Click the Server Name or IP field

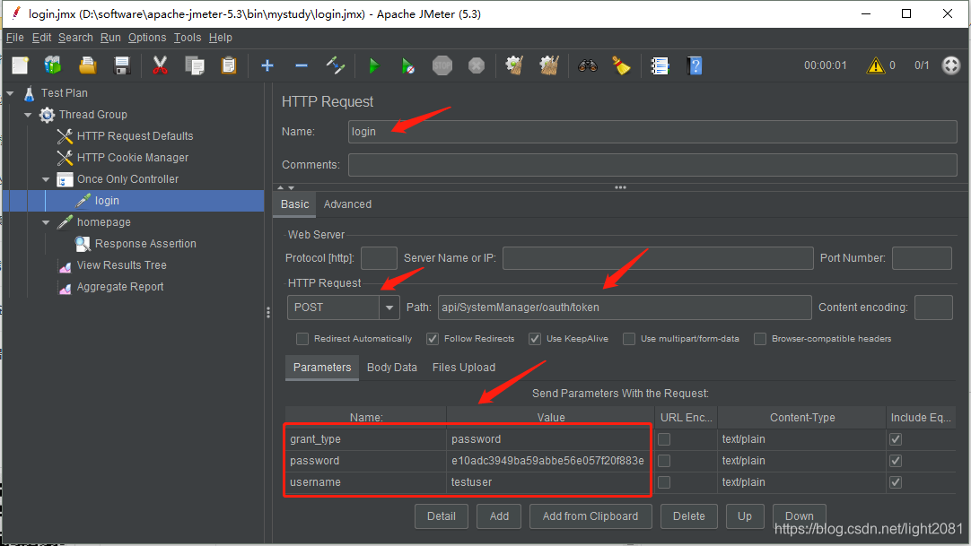point(658,258)
